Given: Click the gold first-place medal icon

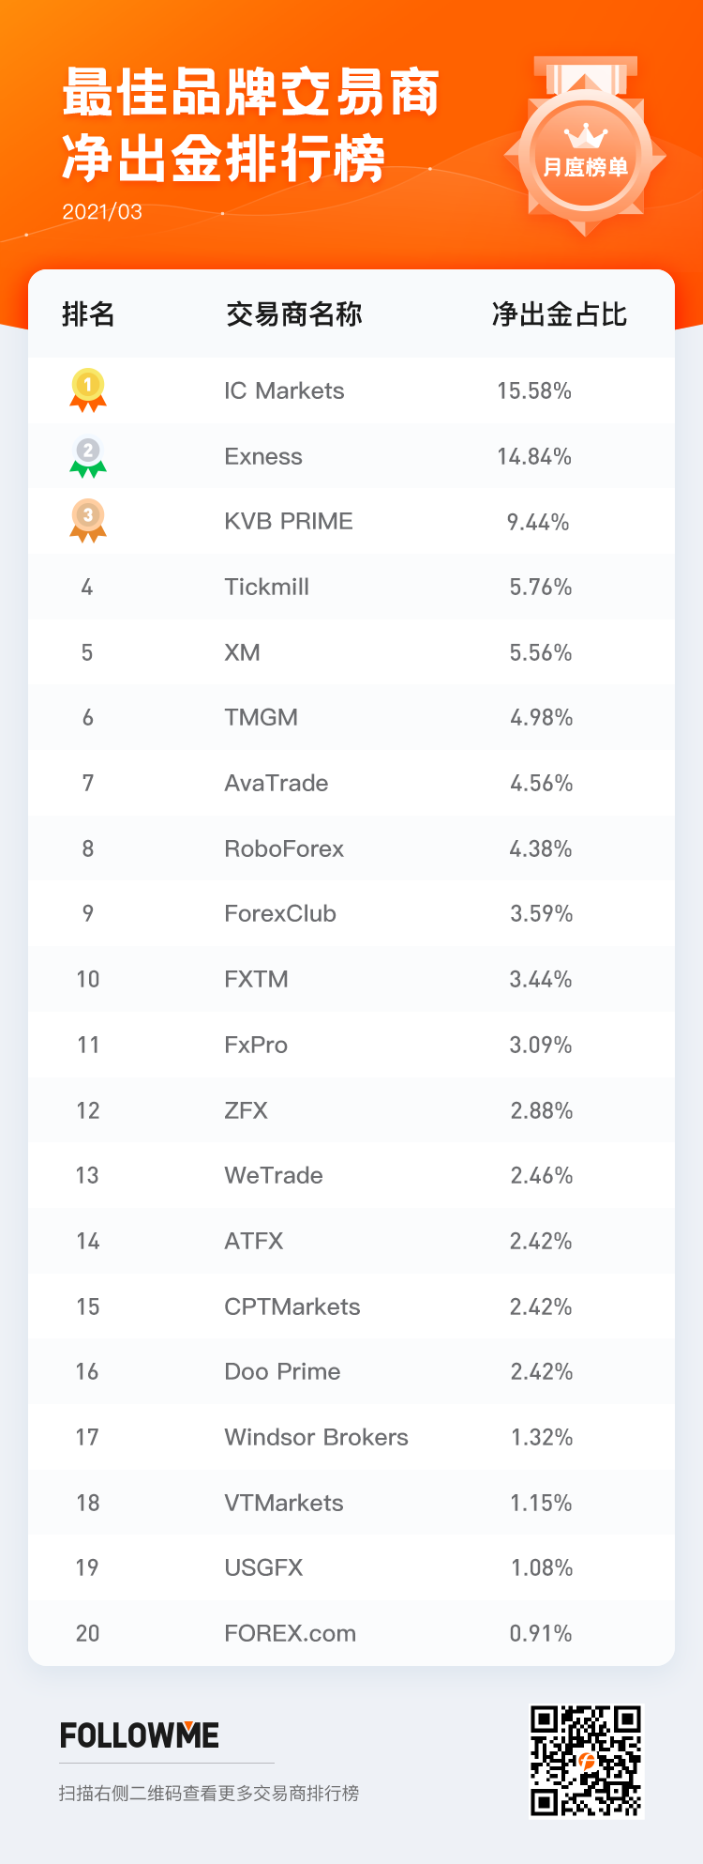Looking at the screenshot, I should click(88, 390).
